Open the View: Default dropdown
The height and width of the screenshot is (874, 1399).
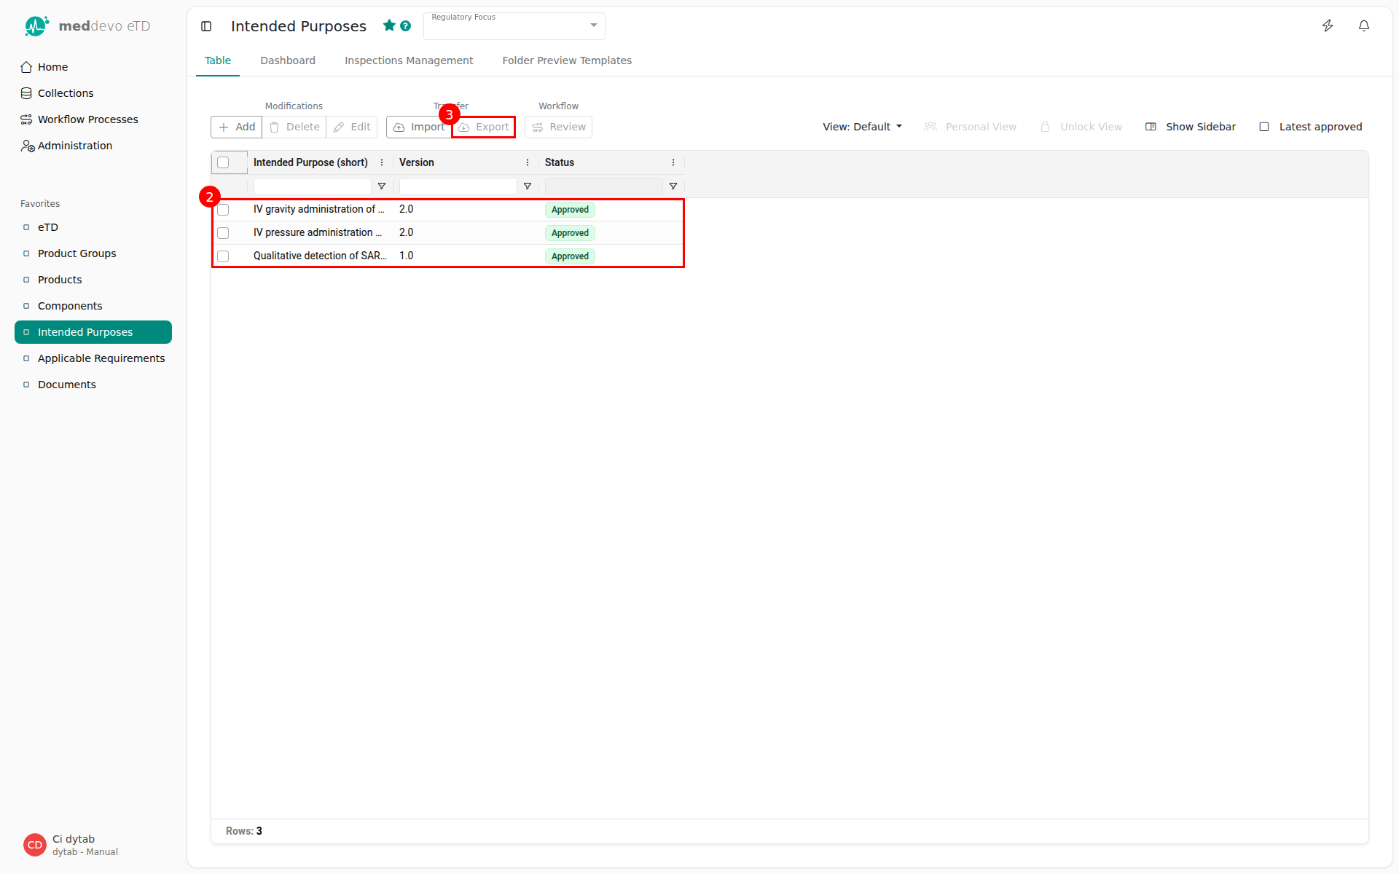pyautogui.click(x=862, y=127)
